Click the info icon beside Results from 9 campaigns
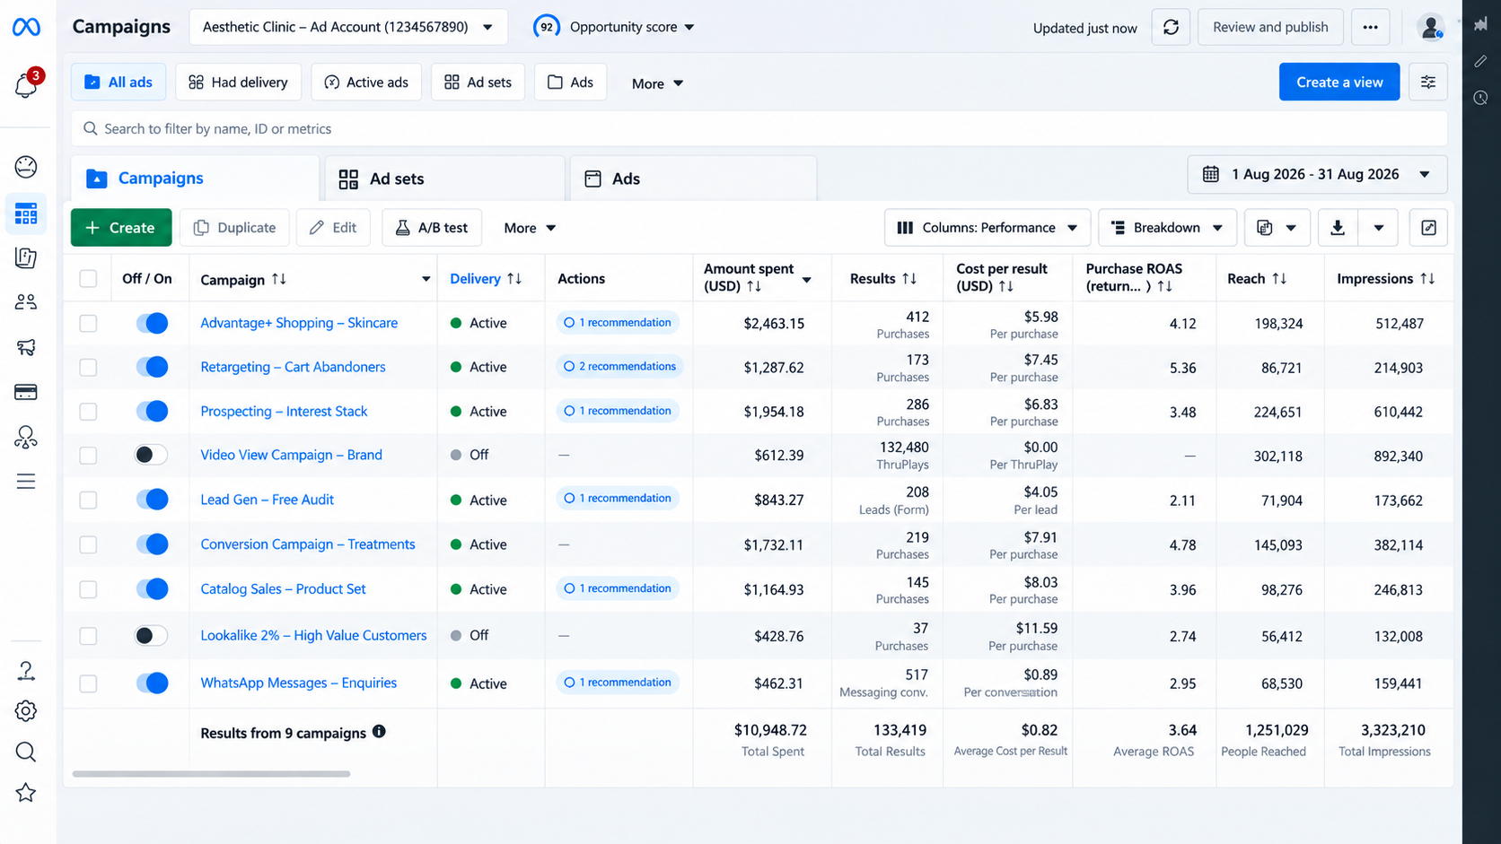Image resolution: width=1501 pixels, height=844 pixels. coord(379,732)
